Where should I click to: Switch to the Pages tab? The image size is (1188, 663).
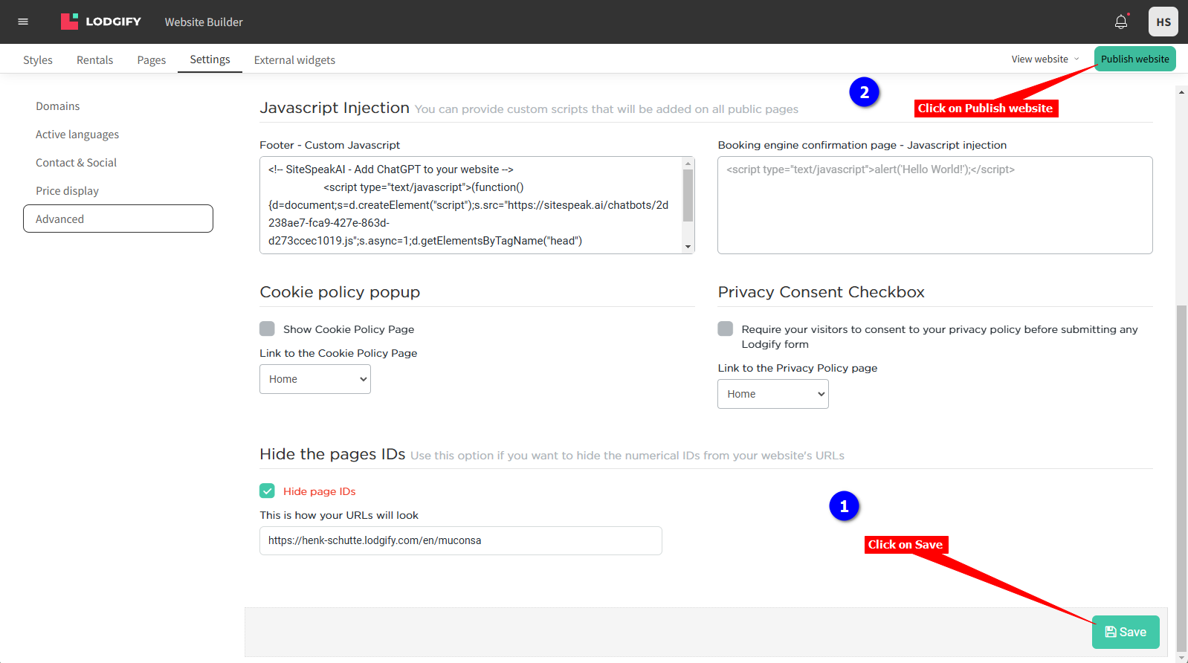pos(152,59)
